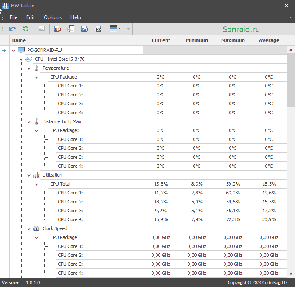Image resolution: width=295 pixels, height=287 pixels.
Task: Click the menu bar overflow arrow
Action: [291, 17]
